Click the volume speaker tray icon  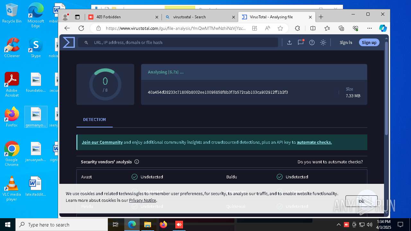pyautogui.click(x=370, y=225)
